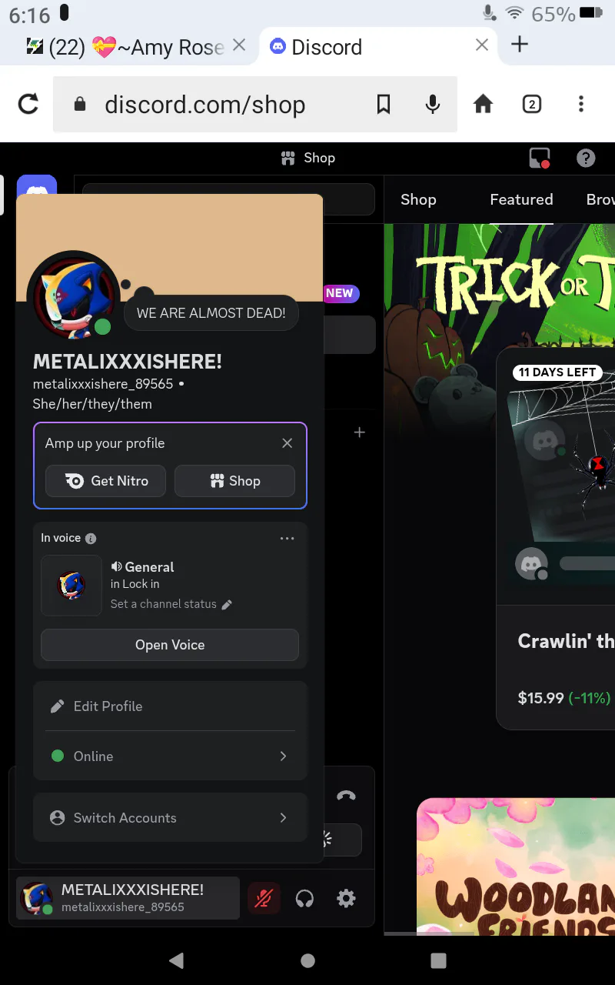Edit channel status with the pencil icon

point(227,605)
